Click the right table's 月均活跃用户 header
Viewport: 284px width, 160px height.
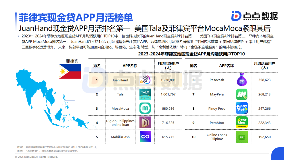(265, 66)
